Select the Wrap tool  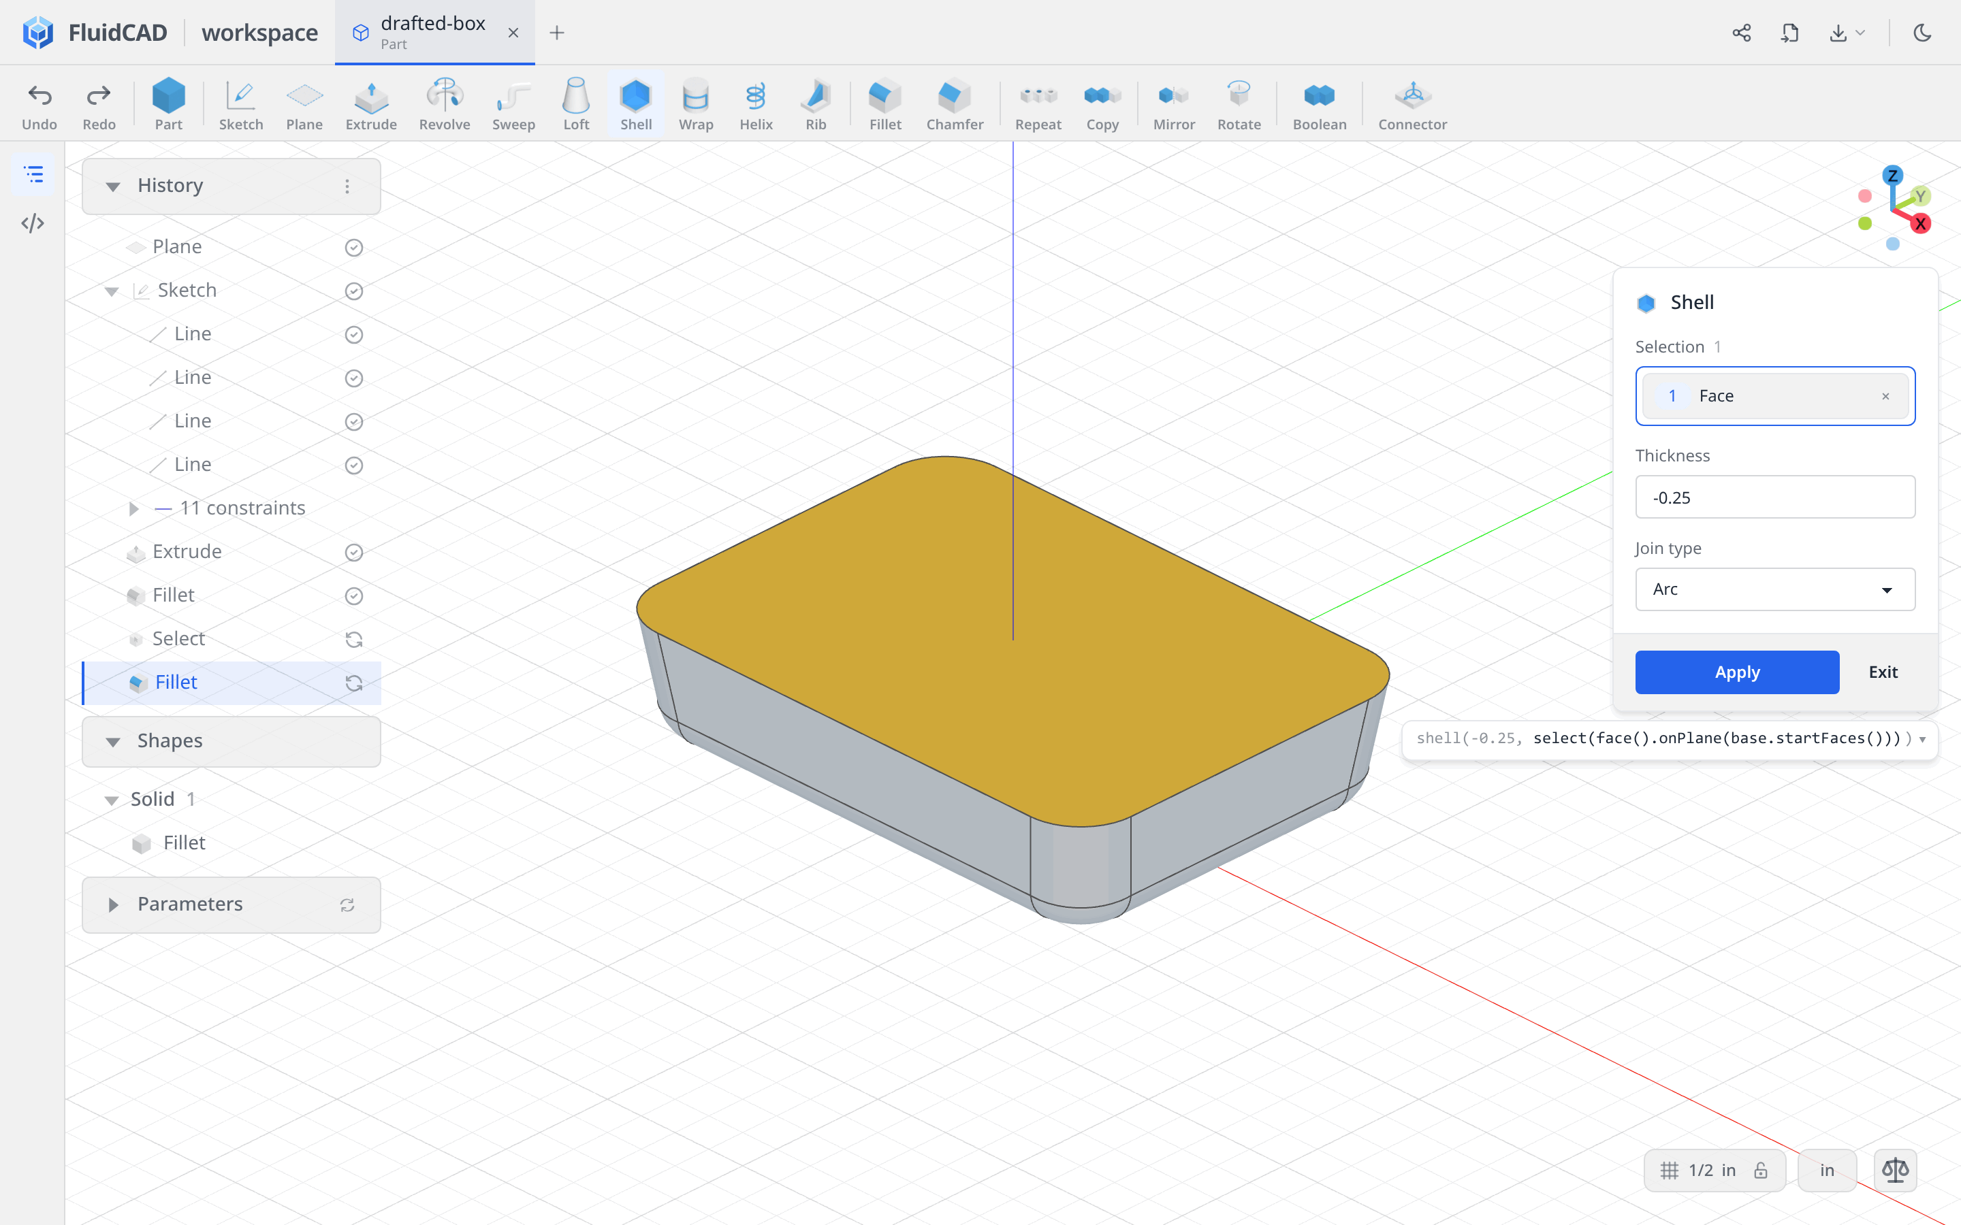[695, 105]
